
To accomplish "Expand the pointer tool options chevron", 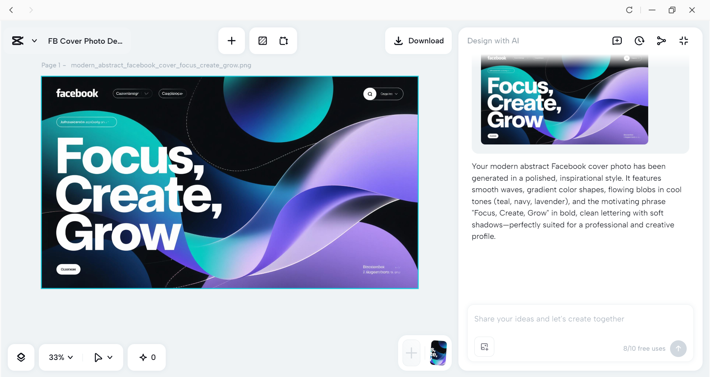I will click(110, 357).
